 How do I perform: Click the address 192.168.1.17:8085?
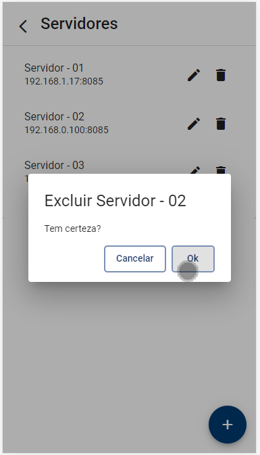63,81
